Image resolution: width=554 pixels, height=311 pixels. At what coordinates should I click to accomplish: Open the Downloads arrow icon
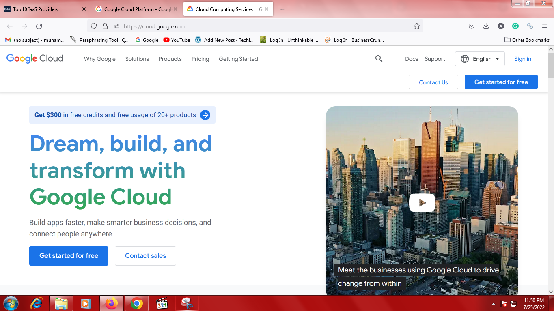(x=486, y=26)
